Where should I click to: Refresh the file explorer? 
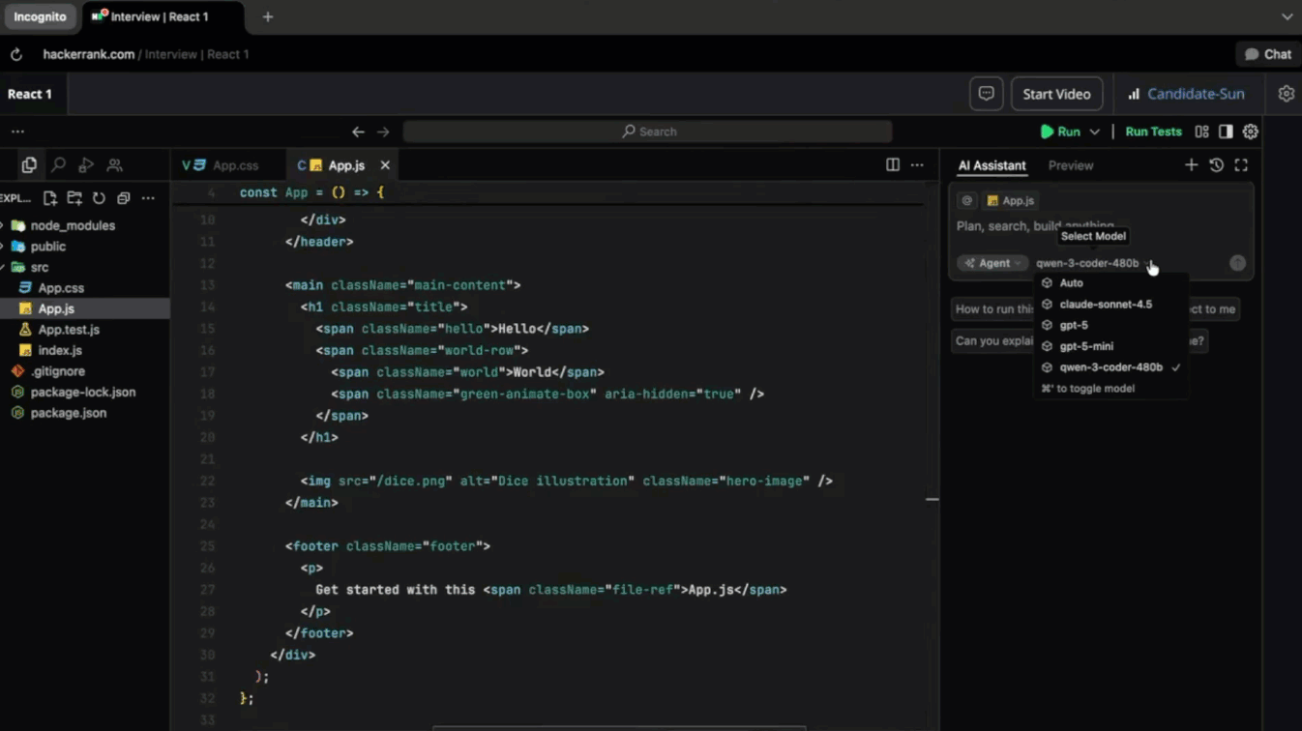[x=99, y=198]
